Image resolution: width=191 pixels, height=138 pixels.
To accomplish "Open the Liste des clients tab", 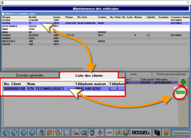I will click(x=89, y=76).
